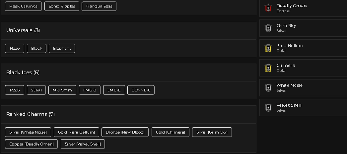Click the Velvet Shell silver charm icon
347x154 pixels.
268,107
